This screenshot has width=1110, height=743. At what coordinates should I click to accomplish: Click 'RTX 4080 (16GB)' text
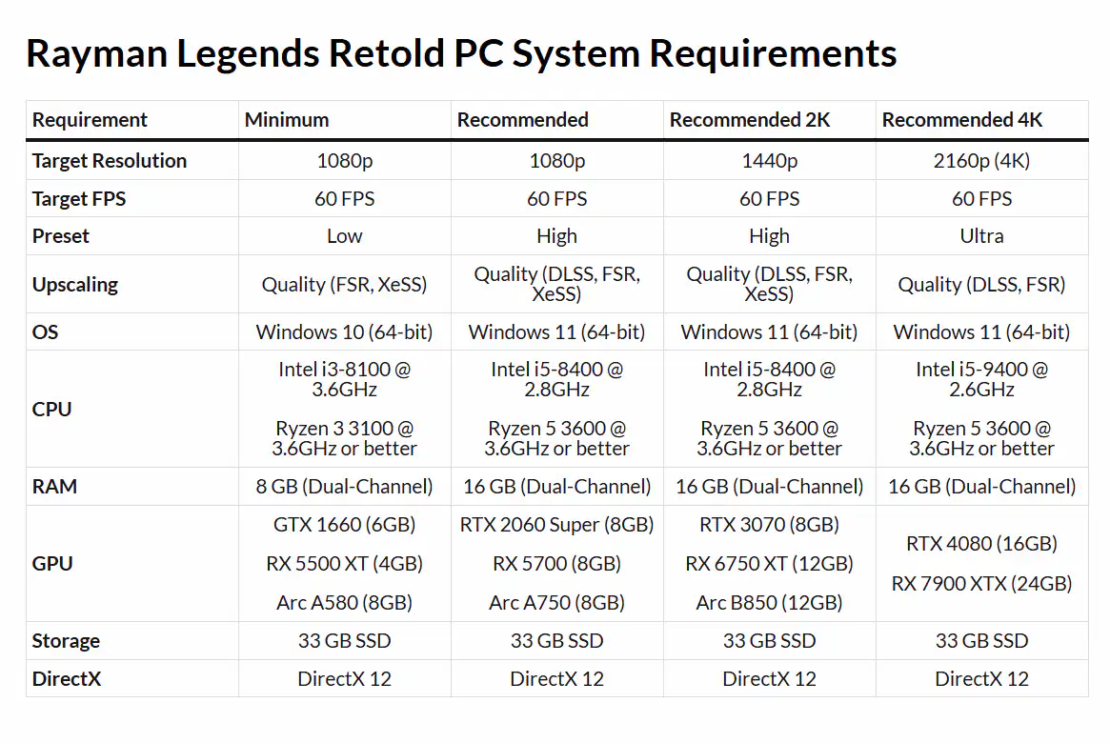(x=982, y=544)
